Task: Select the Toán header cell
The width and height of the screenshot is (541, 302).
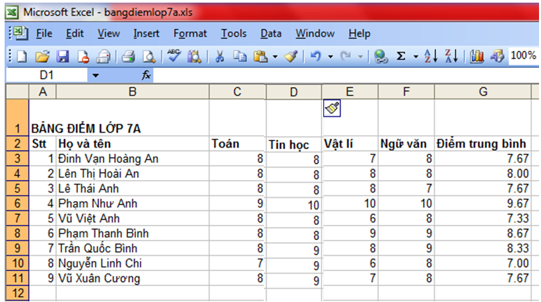Action: tap(237, 143)
